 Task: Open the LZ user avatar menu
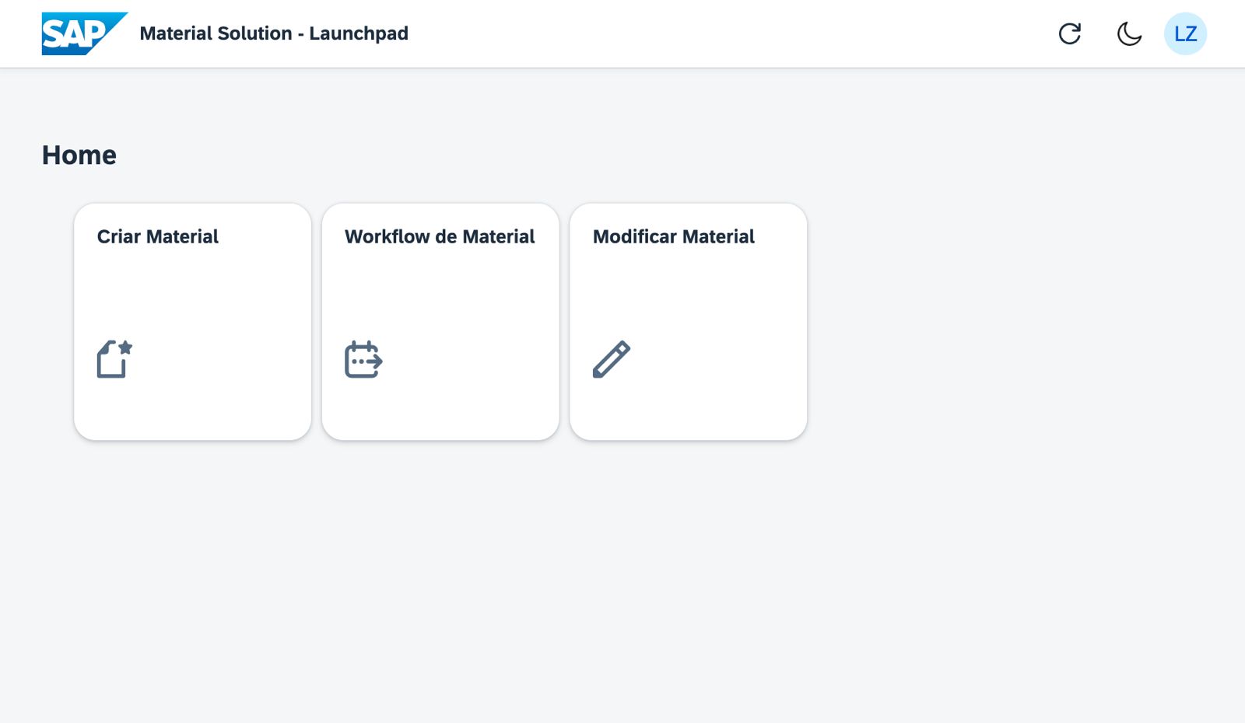click(1185, 33)
